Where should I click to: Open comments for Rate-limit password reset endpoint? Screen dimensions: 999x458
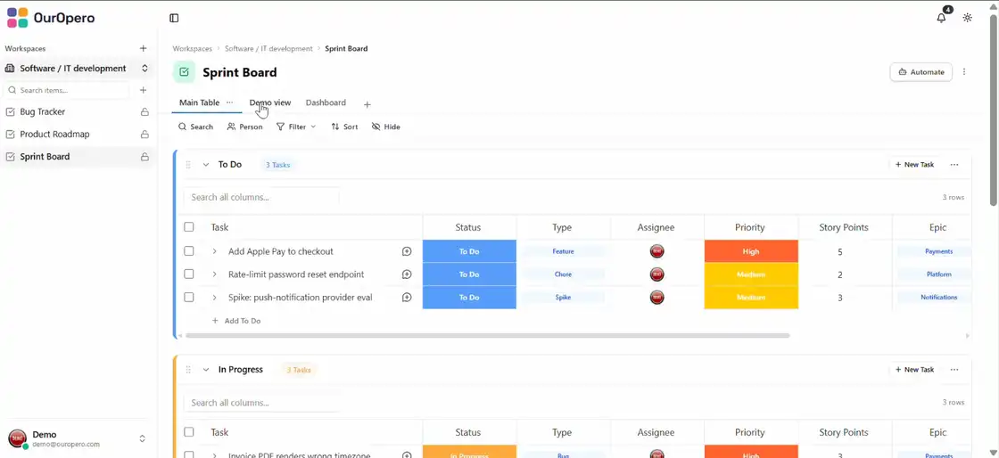407,274
